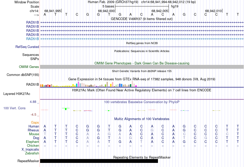Screen dimensions: 244x167
Task: Click the chr14: ruler label
Action: (x=34, y=11)
